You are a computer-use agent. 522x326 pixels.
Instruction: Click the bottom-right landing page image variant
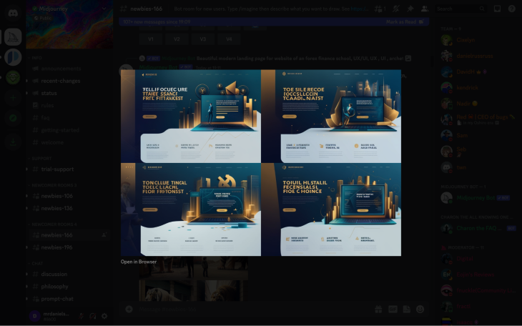[331, 209]
